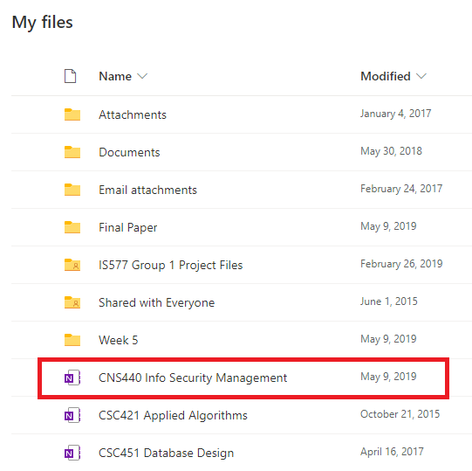Open CSC421 Applied Algorithms notebook
The height and width of the screenshot is (471, 472).
pos(173,415)
